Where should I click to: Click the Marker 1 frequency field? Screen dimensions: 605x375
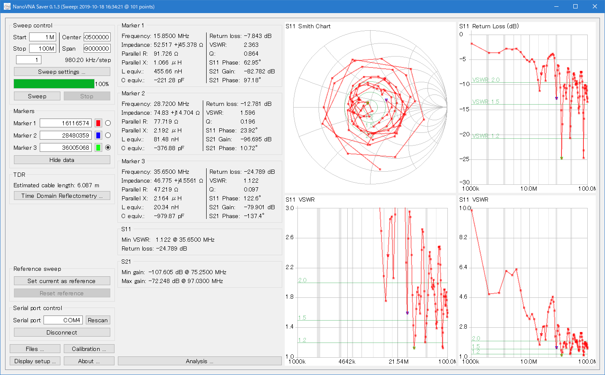pyautogui.click(x=65, y=123)
